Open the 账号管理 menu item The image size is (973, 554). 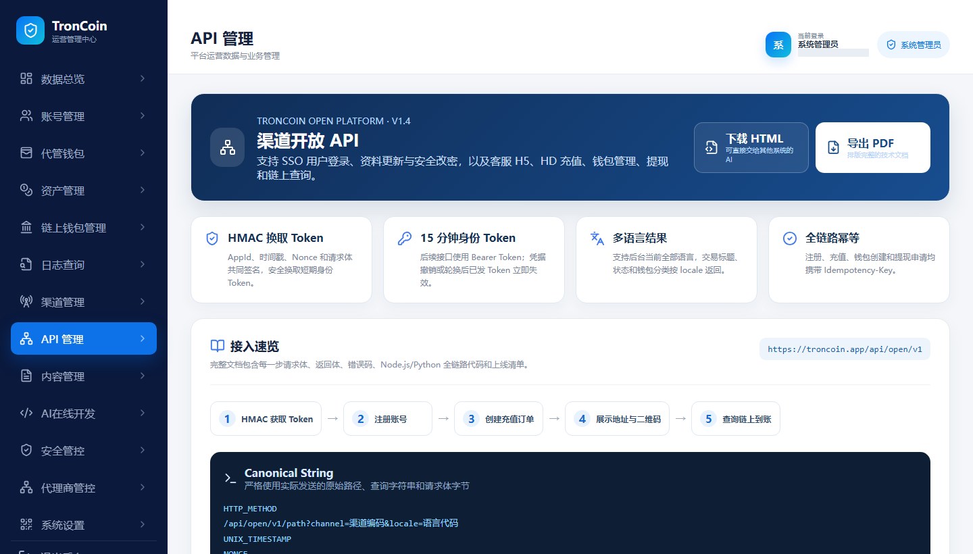pyautogui.click(x=84, y=116)
